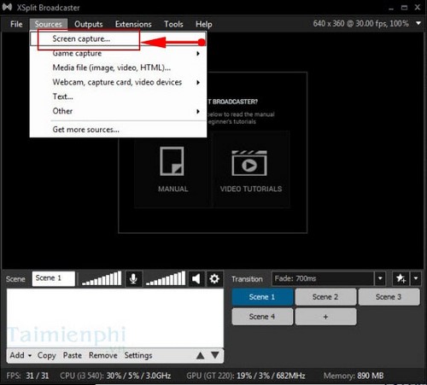The height and width of the screenshot is (385, 427).
Task: Expand Webcam, capture card, video devices submenu
Action: (x=118, y=82)
